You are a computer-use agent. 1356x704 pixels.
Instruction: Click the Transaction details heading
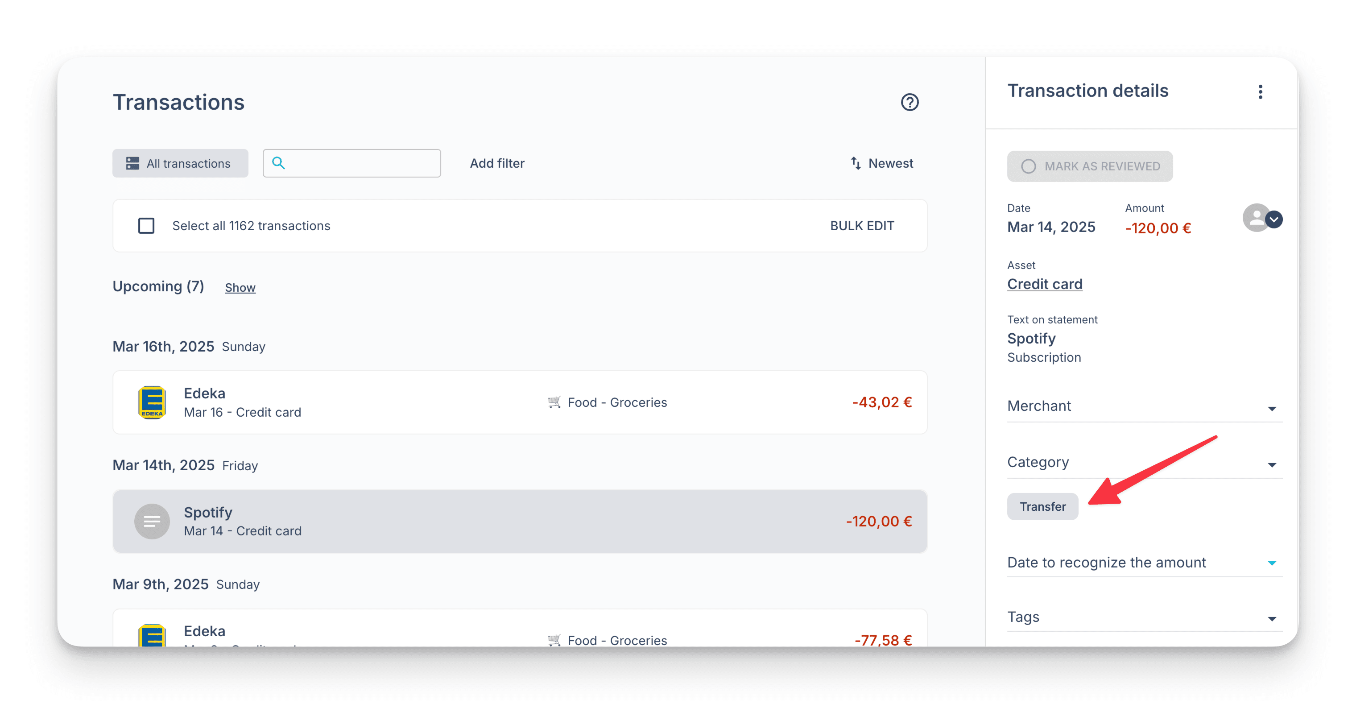pos(1087,91)
